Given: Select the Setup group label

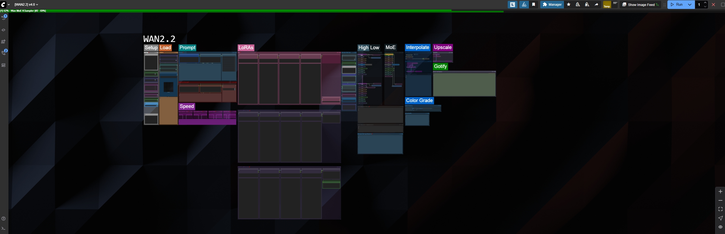Looking at the screenshot, I should (x=151, y=48).
